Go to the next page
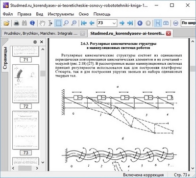 click(x=122, y=23)
